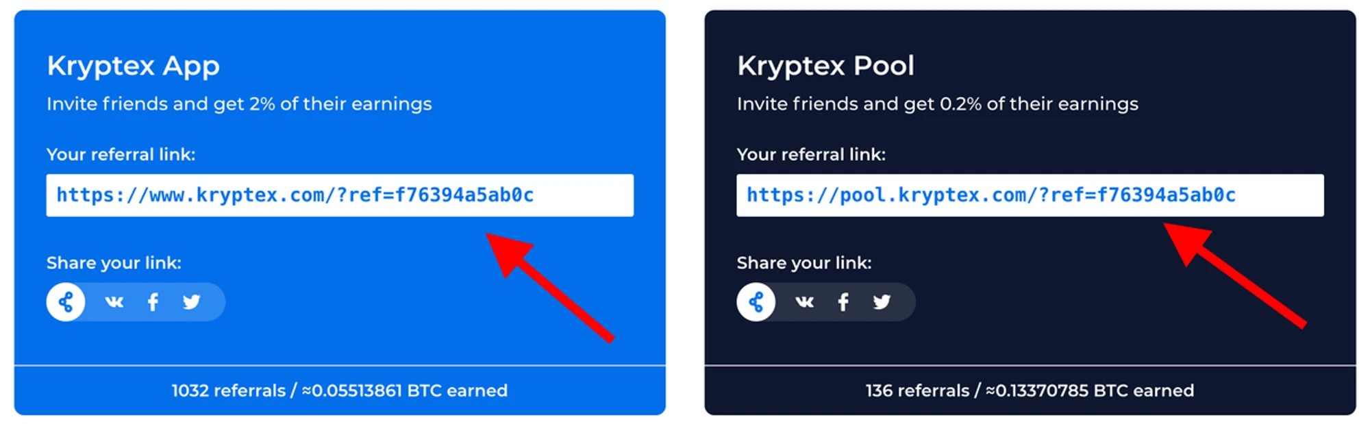The width and height of the screenshot is (1370, 424).
Task: Select the pool.kryptex.com referral link field
Action: [1030, 195]
